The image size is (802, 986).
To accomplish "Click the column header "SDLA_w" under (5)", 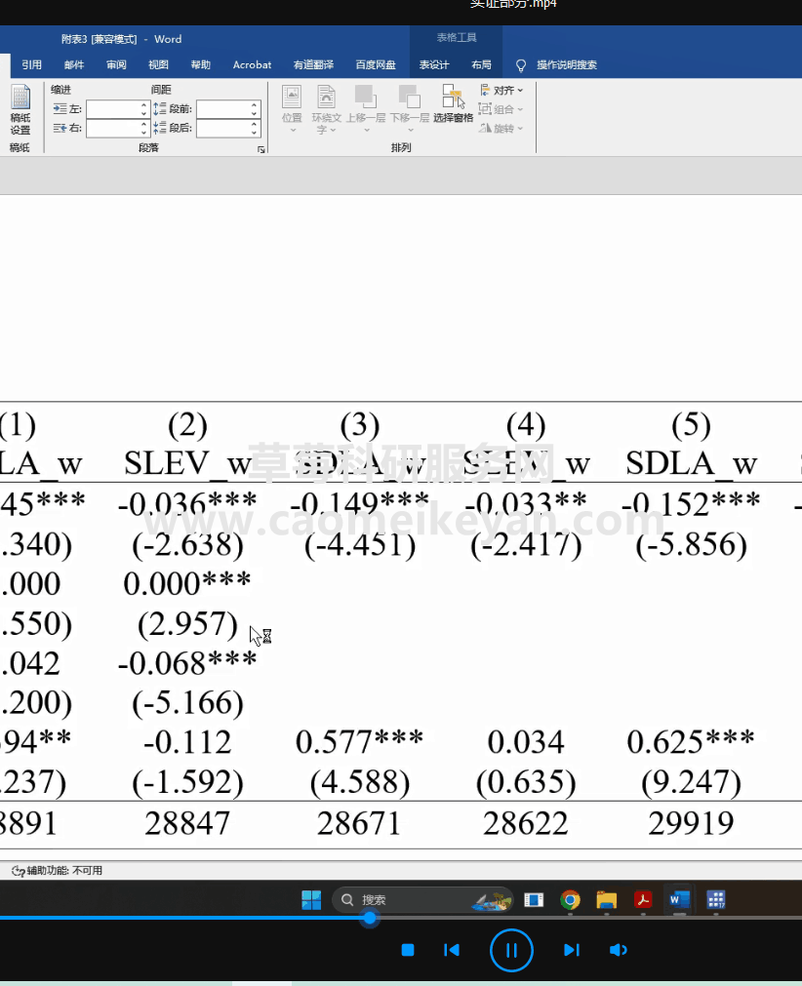I will tap(692, 464).
